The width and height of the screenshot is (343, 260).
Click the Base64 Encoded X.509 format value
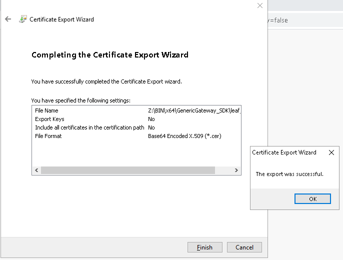184,136
